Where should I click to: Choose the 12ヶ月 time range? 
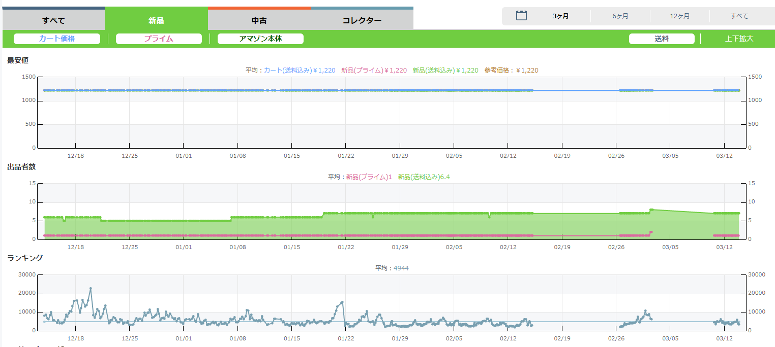(680, 16)
